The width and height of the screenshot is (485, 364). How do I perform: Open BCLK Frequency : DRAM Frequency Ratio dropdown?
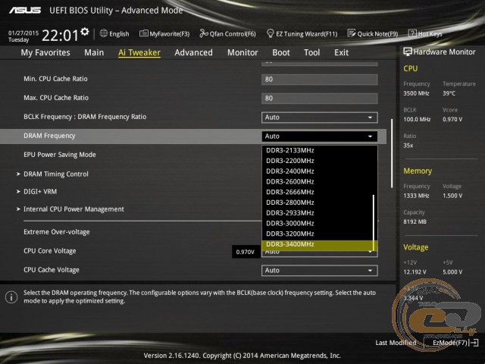[320, 118]
